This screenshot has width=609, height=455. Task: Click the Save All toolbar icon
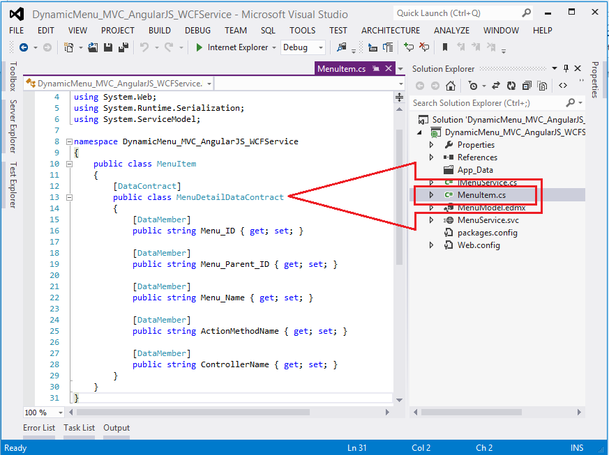click(x=123, y=47)
